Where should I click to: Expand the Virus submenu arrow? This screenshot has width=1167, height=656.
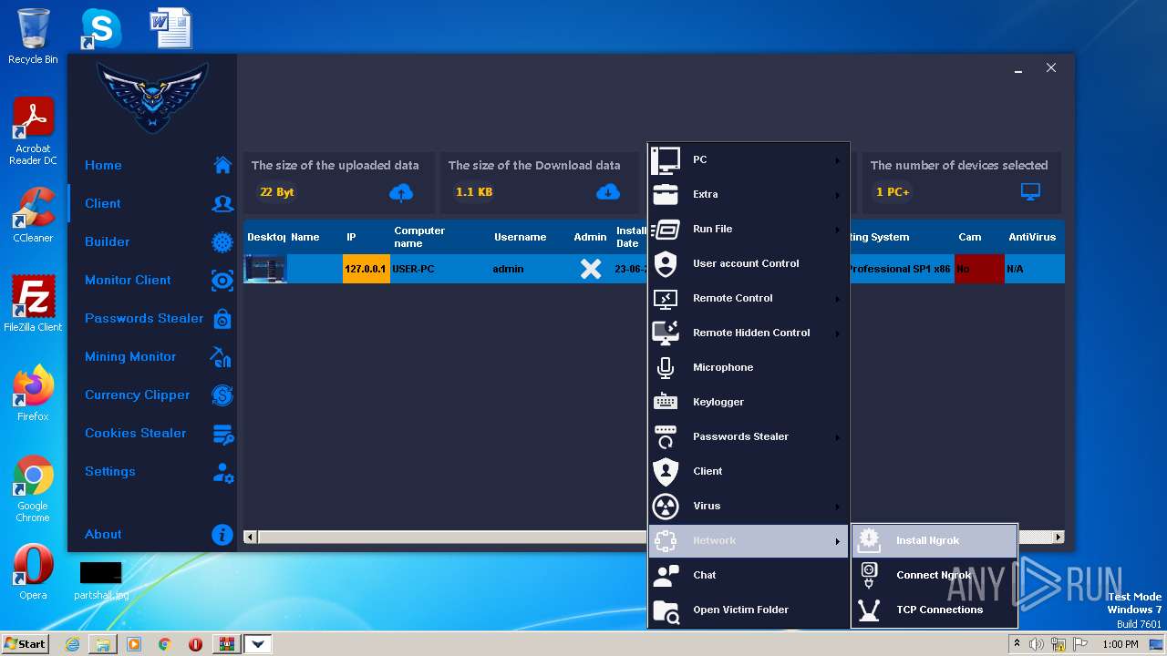837,507
